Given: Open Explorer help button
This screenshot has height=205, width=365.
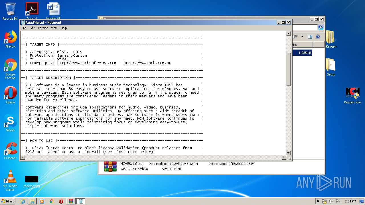Looking at the screenshot, I should 318,37.
